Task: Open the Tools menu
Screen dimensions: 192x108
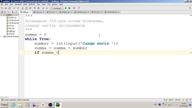Action: [43, 4]
